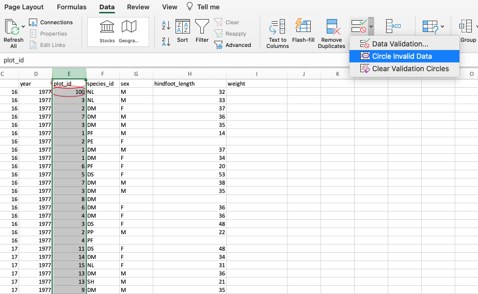Choose Clear Validation Circles
This screenshot has height=294, width=478.
click(404, 69)
